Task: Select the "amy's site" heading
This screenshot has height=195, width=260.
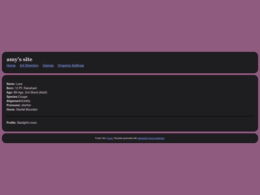Action: [19, 59]
